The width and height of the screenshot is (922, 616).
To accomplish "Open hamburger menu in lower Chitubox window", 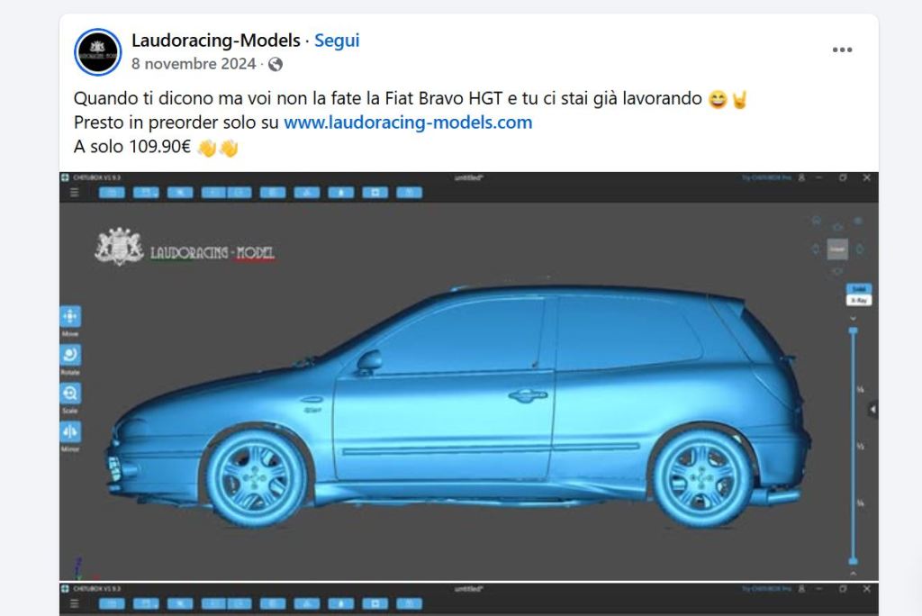I will [74, 603].
